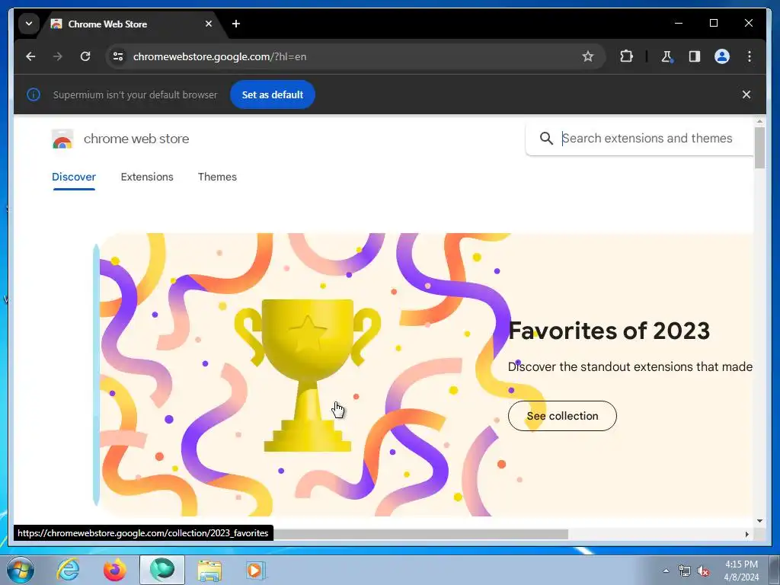Click the See collection button
This screenshot has width=780, height=585.
pos(562,416)
